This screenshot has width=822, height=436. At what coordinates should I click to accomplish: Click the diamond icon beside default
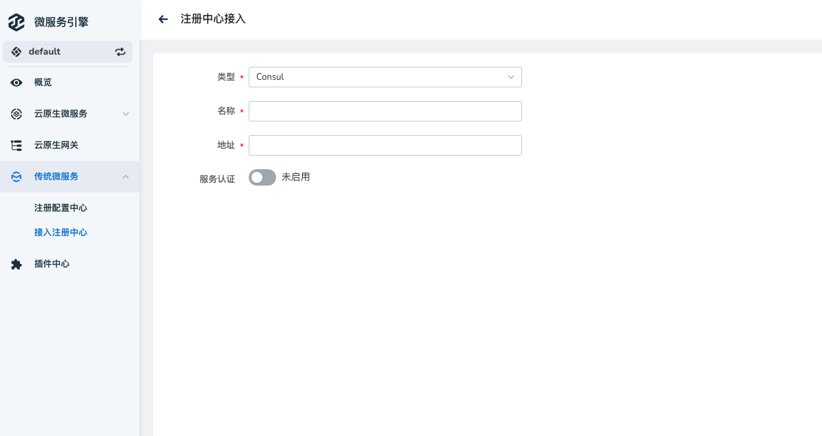[16, 52]
